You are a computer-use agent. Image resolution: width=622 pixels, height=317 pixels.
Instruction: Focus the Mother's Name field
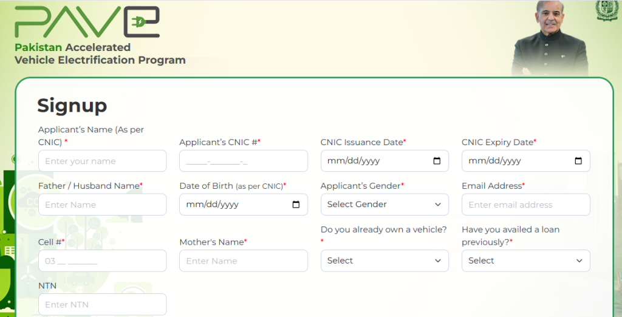click(x=243, y=261)
